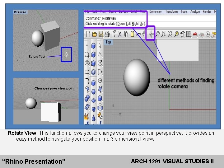Screen dimensions: 224x168
Task: Open the Tools menu
Action: point(184,12)
